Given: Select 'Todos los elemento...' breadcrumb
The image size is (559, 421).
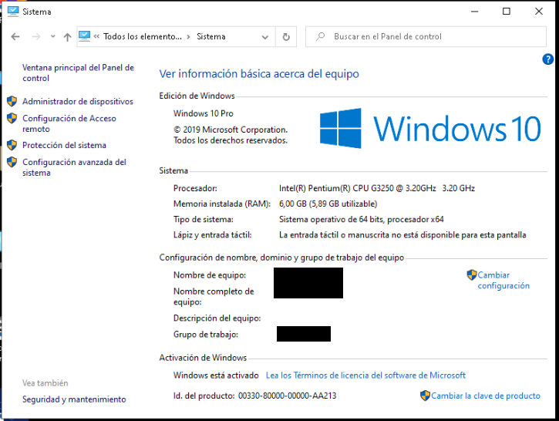Looking at the screenshot, I should (142, 36).
